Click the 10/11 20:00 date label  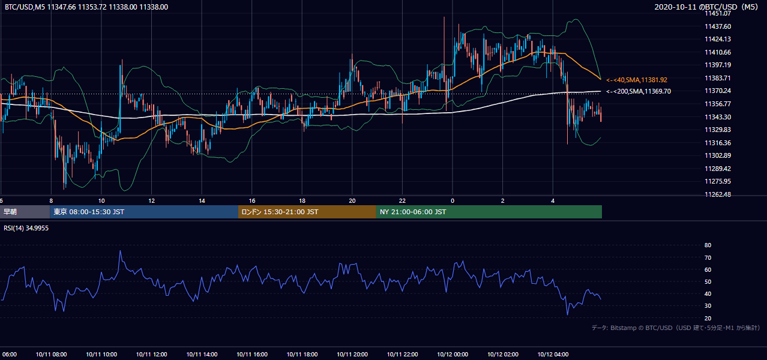click(352, 355)
